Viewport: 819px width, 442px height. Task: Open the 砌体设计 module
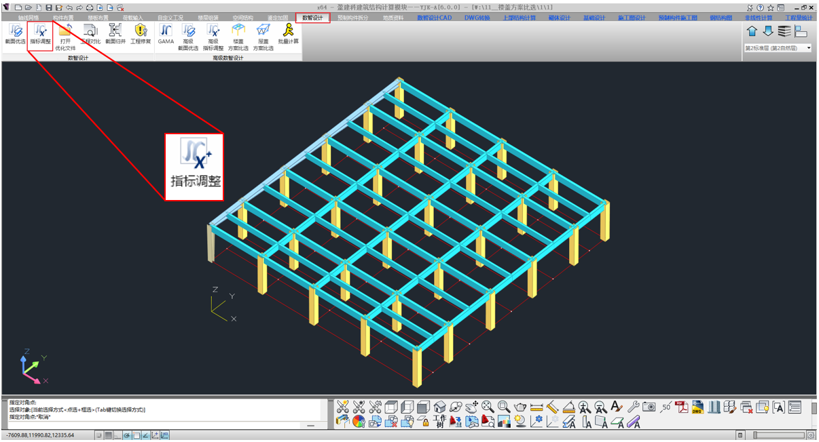560,18
